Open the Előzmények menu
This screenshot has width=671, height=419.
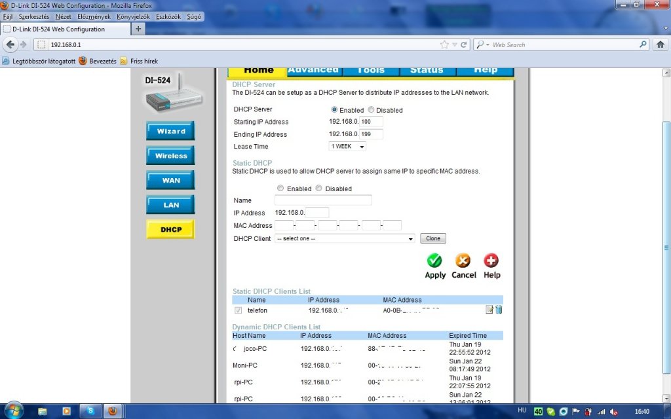94,16
